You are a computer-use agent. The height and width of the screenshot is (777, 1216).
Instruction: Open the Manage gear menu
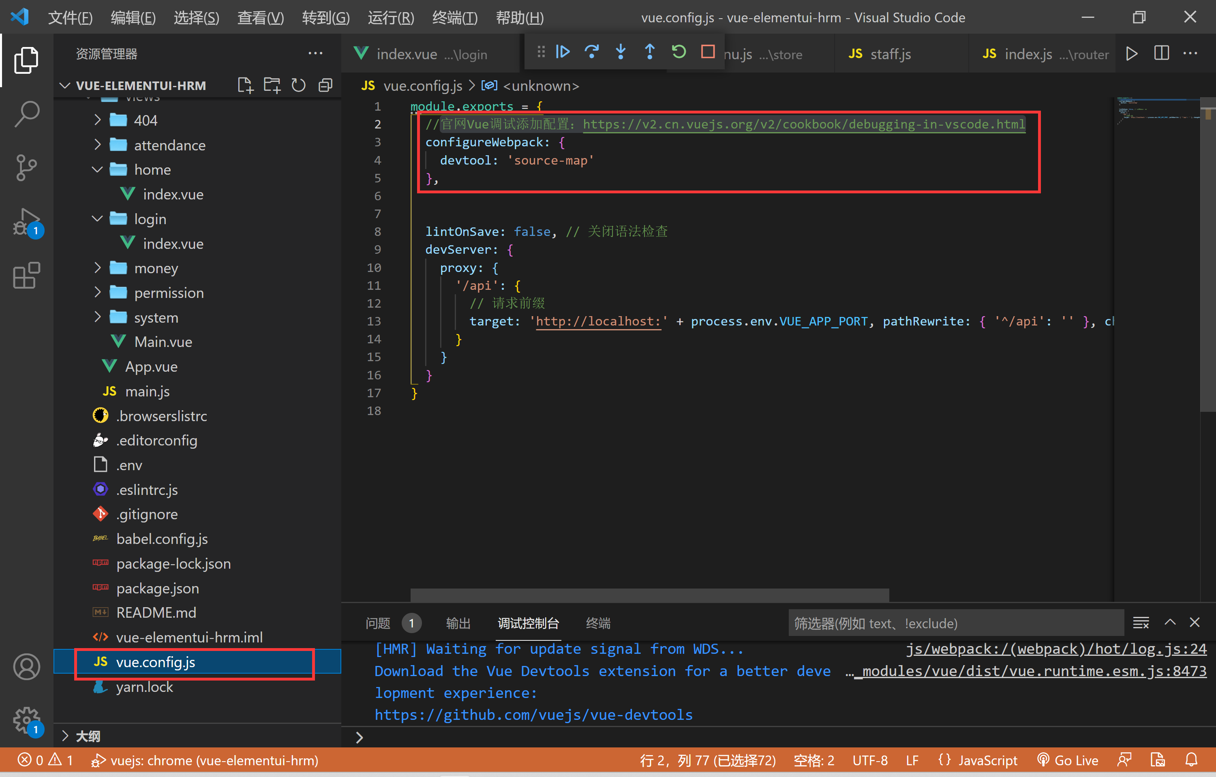pyautogui.click(x=26, y=720)
